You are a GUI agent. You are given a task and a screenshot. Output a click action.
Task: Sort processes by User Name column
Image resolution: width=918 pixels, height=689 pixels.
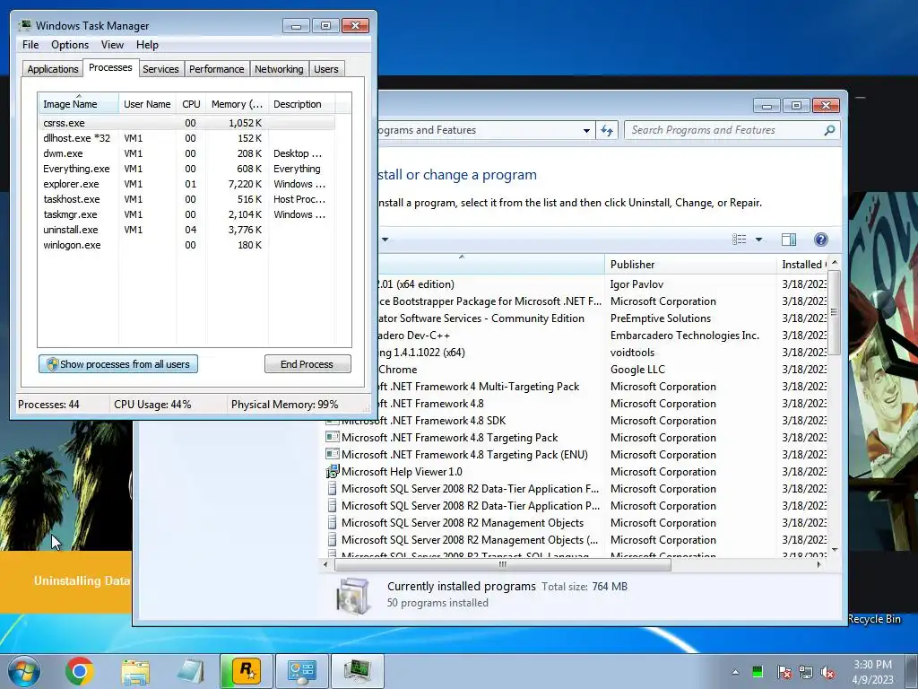click(x=147, y=104)
